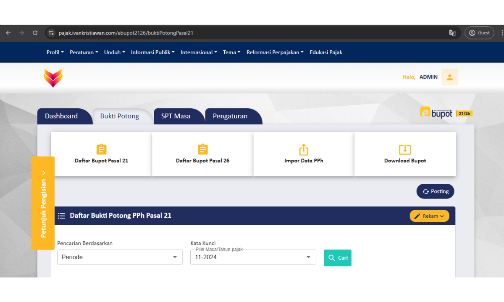Viewport: 504px width, 302px height.
Task: Expand the Petunjuk Pengisian side panel
Action: click(x=43, y=203)
